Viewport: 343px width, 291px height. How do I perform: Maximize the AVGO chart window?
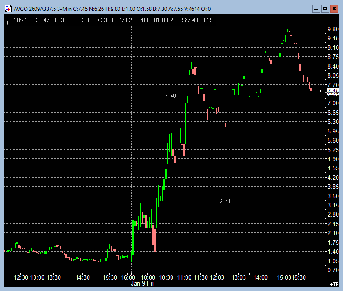pyautogui.click(x=324, y=8)
